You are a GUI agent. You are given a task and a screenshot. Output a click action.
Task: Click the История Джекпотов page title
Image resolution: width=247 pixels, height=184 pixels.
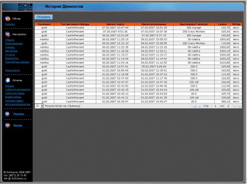(x=64, y=6)
